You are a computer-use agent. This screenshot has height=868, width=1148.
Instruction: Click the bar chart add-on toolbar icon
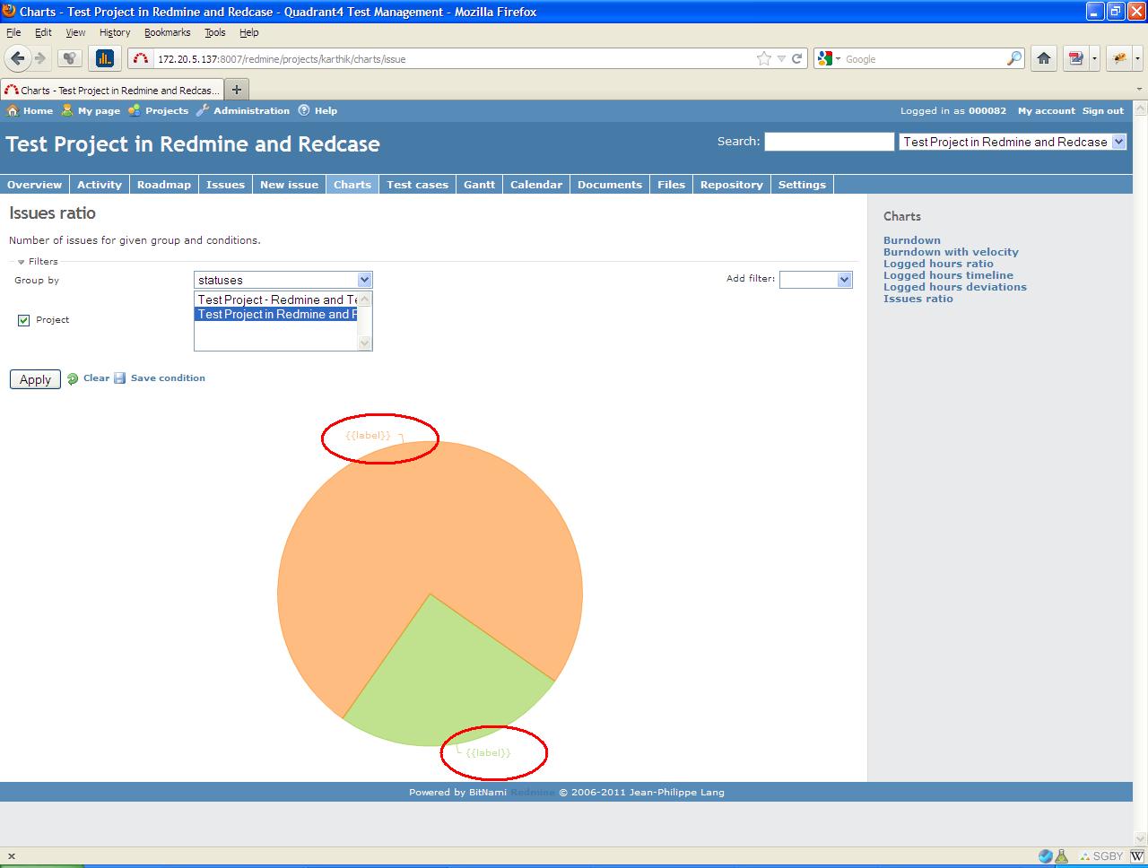(x=105, y=58)
